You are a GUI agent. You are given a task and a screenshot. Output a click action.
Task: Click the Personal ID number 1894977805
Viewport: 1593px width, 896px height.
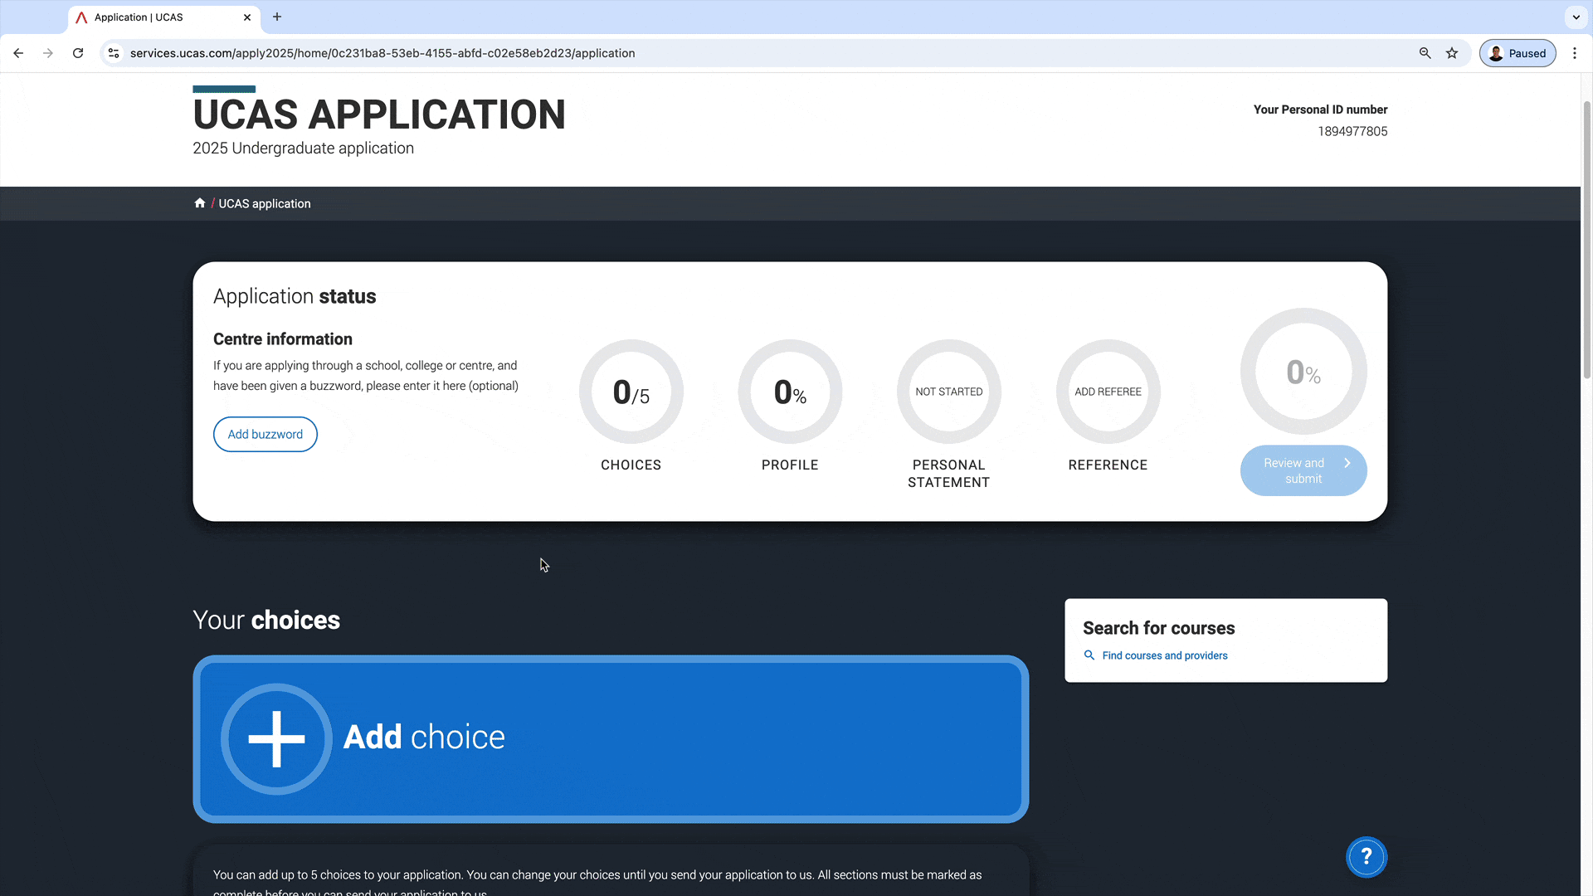click(x=1352, y=131)
